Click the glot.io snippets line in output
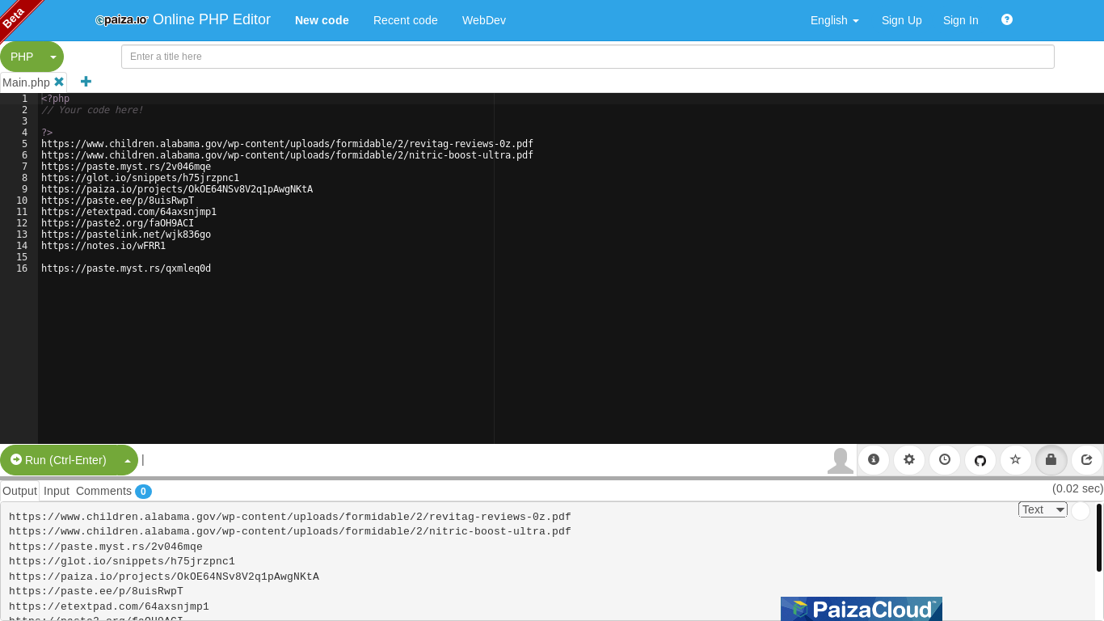 click(x=122, y=561)
